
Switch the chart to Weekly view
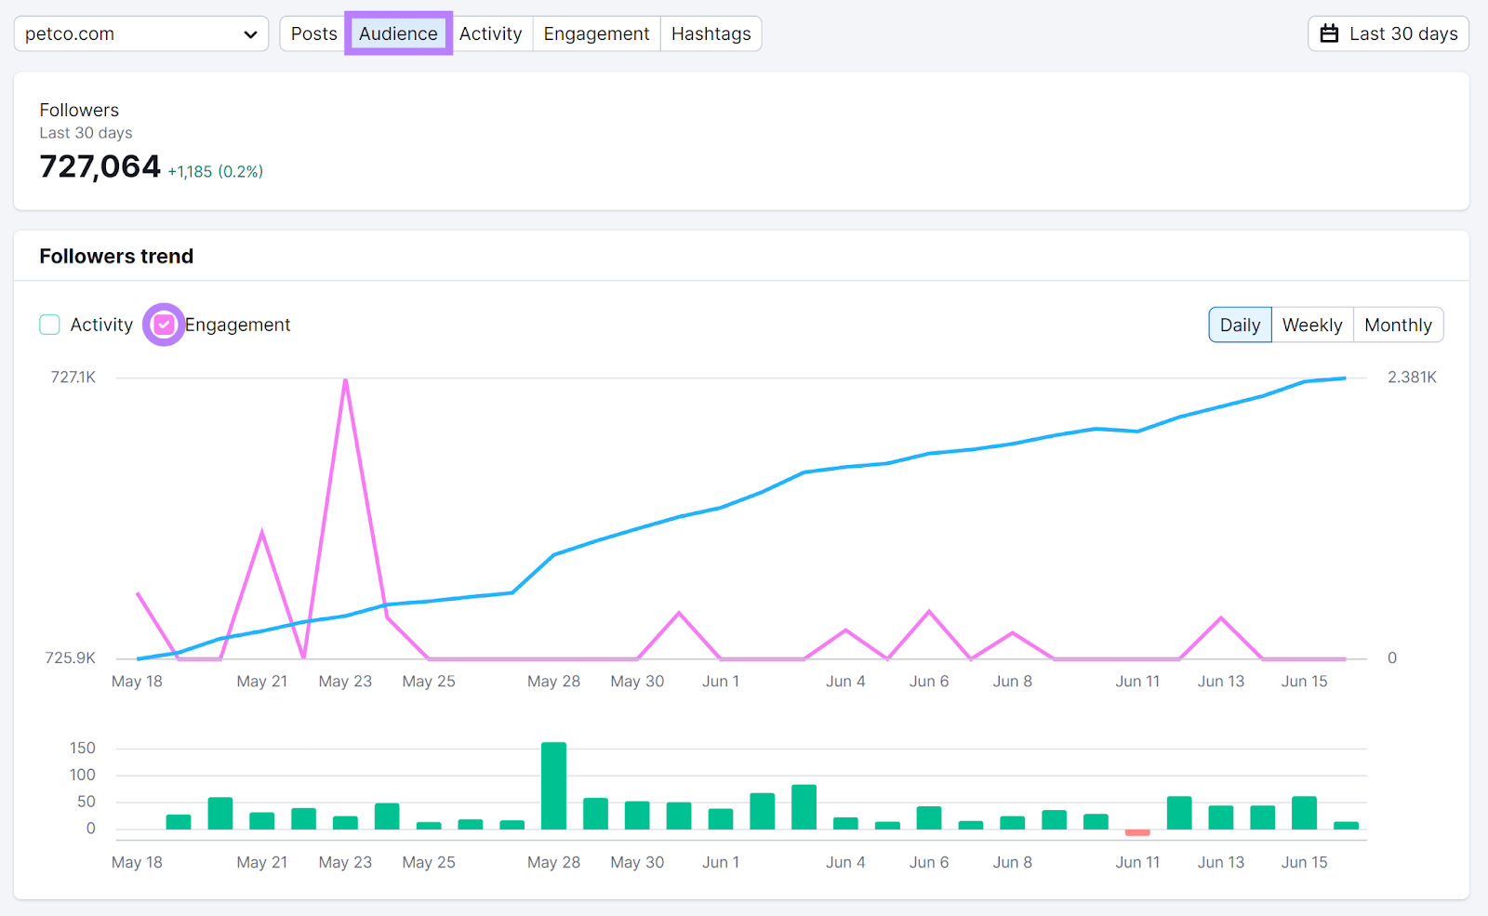1311,325
